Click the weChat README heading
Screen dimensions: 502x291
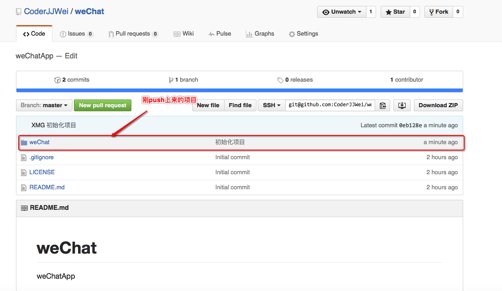[67, 248]
